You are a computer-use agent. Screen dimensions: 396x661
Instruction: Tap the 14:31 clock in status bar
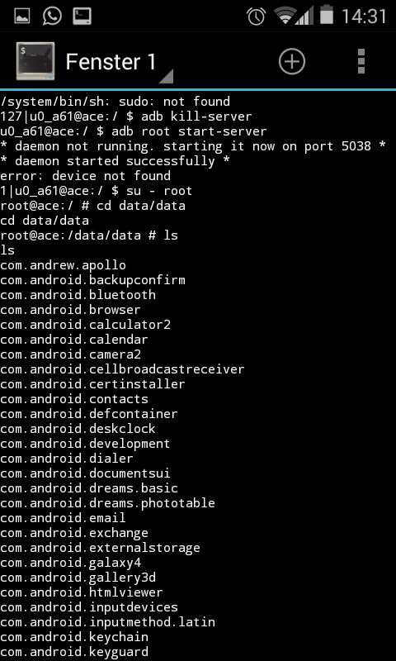point(364,17)
